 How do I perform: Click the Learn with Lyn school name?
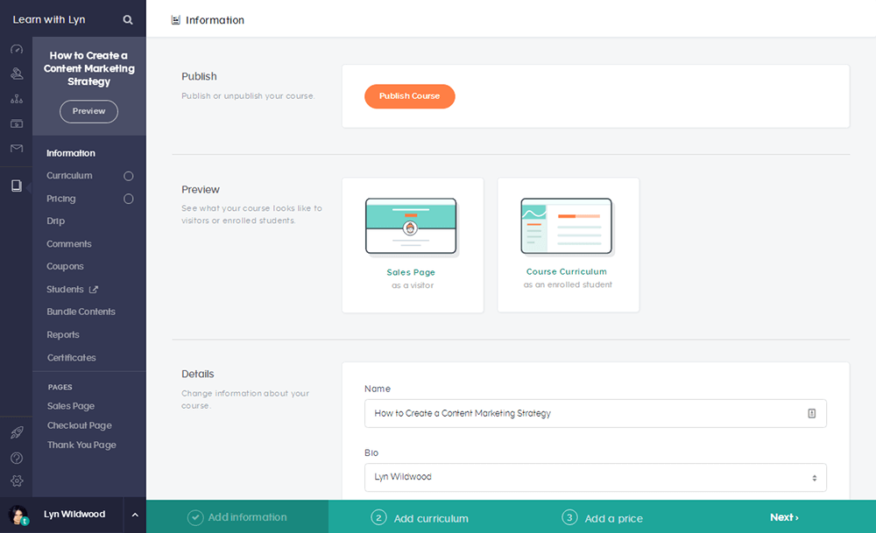point(49,19)
